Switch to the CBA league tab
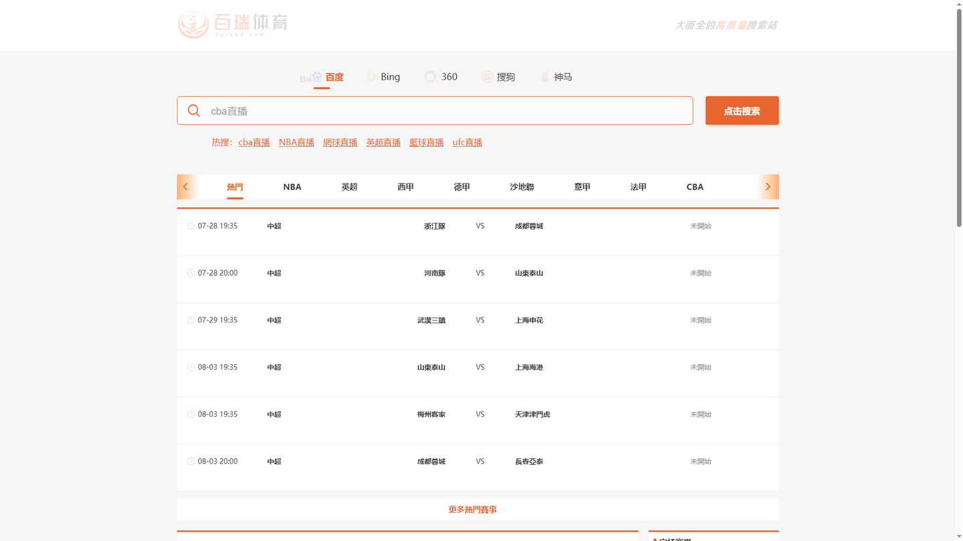This screenshot has height=541, width=963. tap(695, 187)
